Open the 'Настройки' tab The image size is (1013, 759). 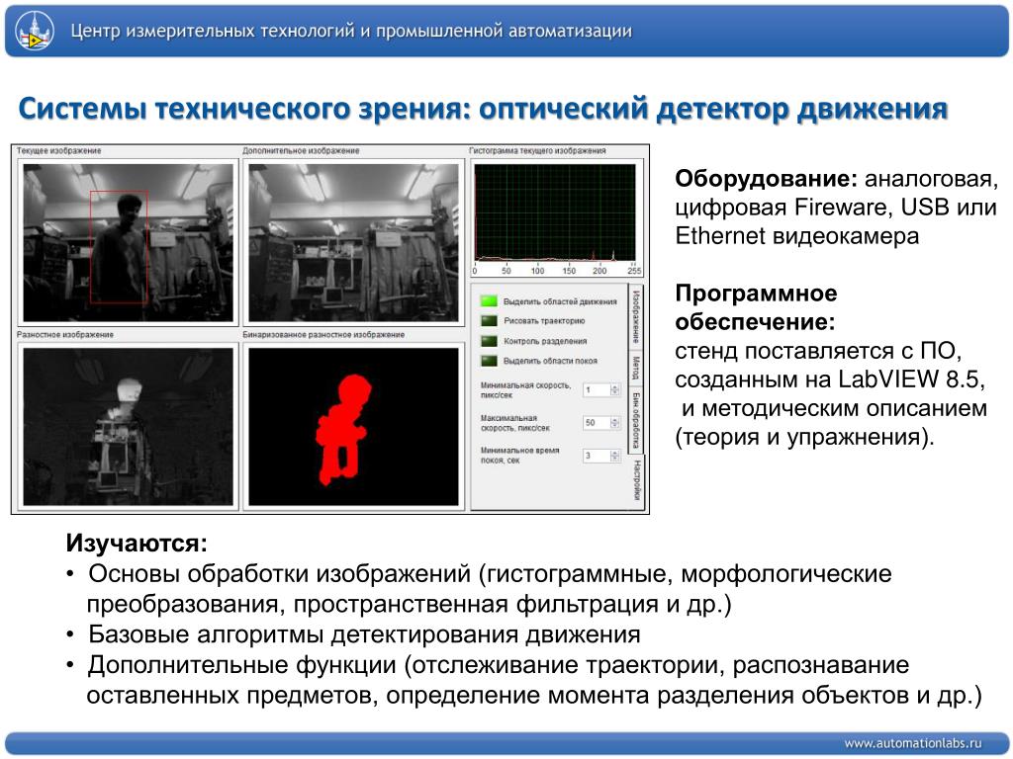click(638, 480)
